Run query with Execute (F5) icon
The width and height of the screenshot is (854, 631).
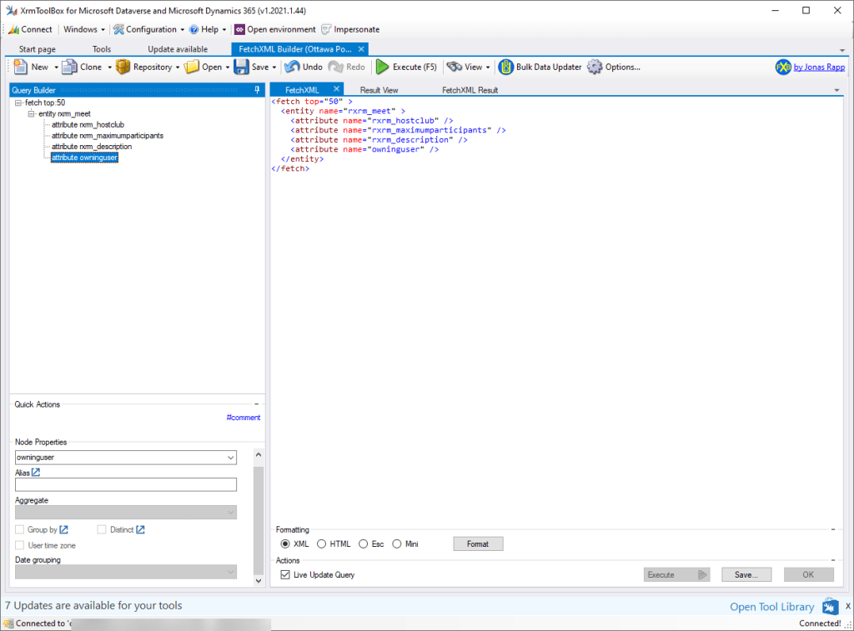pyautogui.click(x=382, y=67)
